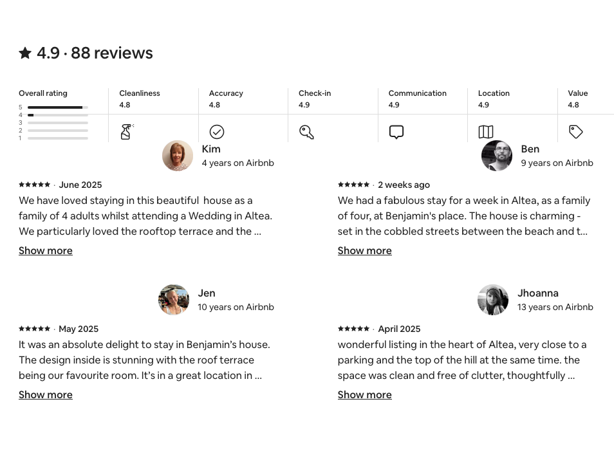Screen dimensions: 614x460
Task: Expand Jen's review with Show more
Action: 46,394
